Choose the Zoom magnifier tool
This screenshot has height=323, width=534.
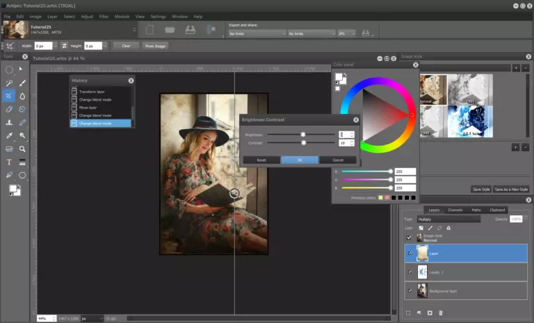click(x=22, y=149)
